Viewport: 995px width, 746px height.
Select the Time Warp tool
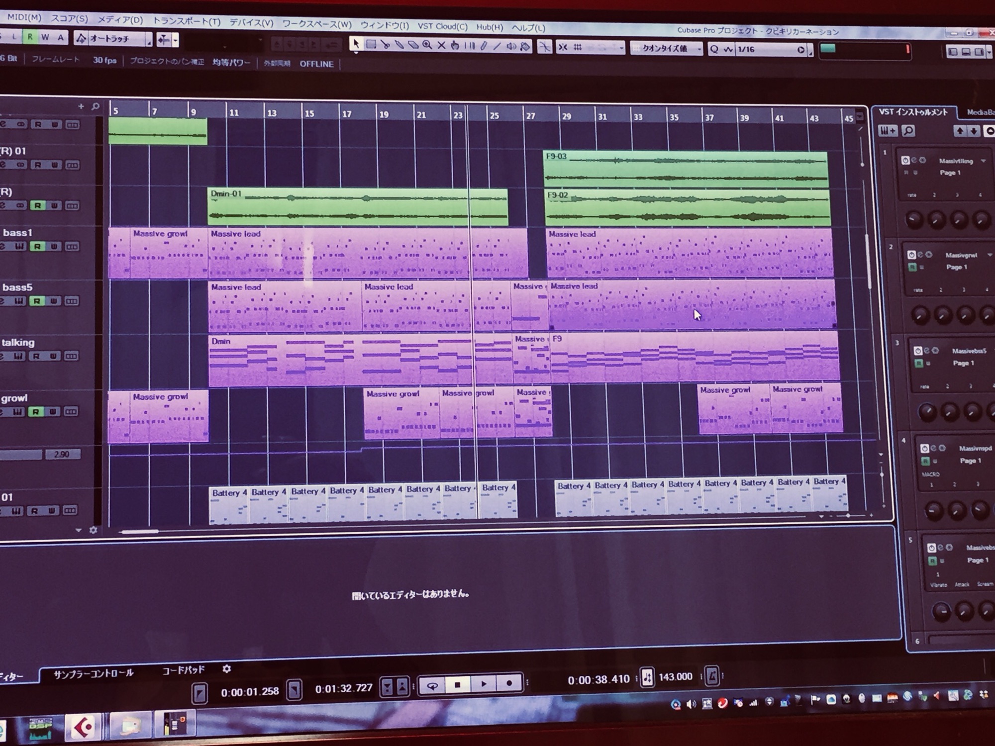[469, 46]
